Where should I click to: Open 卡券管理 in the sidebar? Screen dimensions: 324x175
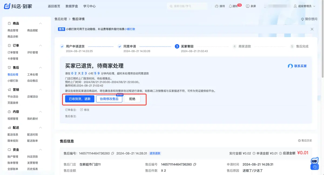13,59
